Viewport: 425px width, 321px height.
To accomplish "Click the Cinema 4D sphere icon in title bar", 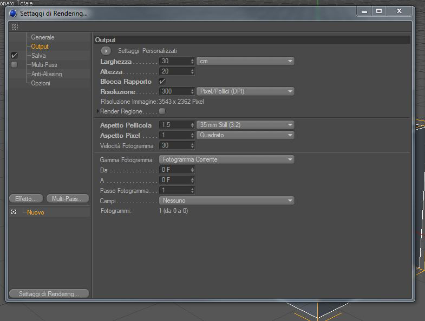I will [x=13, y=14].
